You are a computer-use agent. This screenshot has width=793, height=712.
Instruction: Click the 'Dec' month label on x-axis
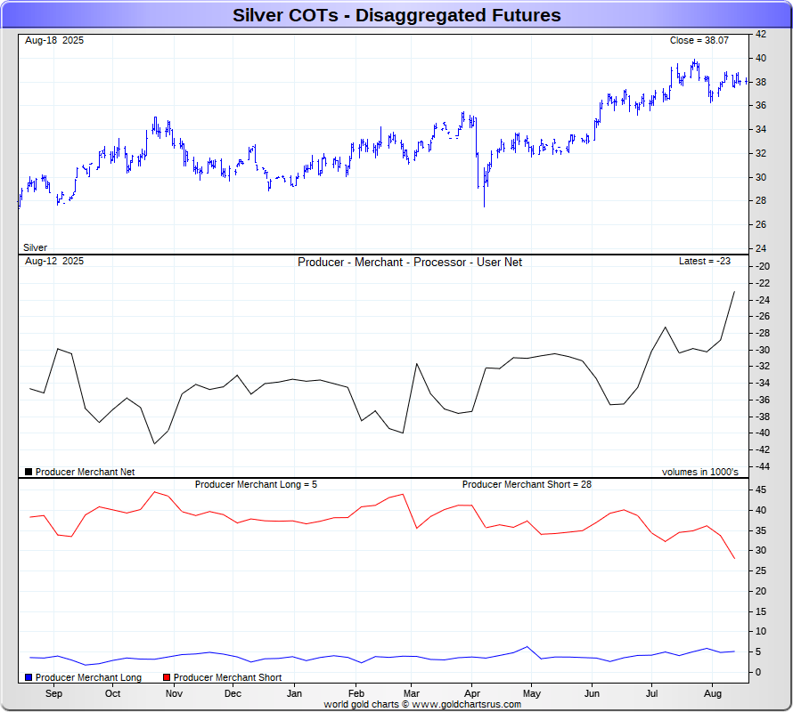pyautogui.click(x=233, y=693)
